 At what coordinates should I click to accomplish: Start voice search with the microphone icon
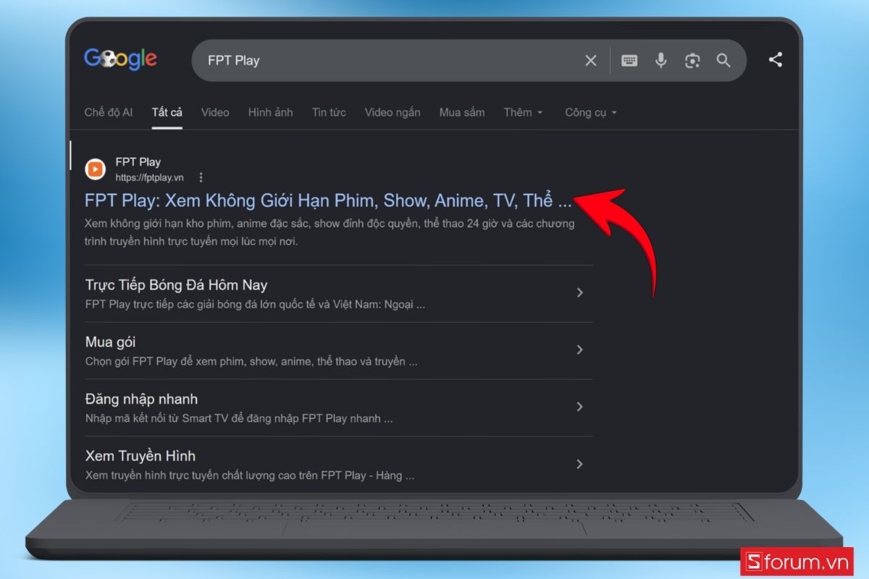coord(660,61)
